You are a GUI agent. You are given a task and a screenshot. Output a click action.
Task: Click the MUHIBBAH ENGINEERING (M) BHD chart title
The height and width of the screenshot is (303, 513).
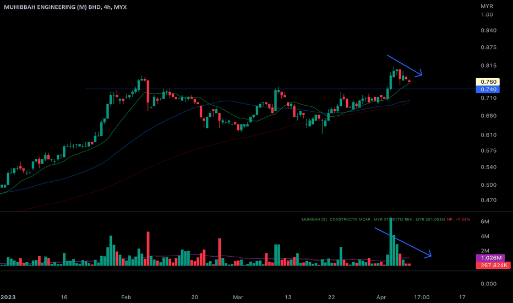pyautogui.click(x=65, y=7)
